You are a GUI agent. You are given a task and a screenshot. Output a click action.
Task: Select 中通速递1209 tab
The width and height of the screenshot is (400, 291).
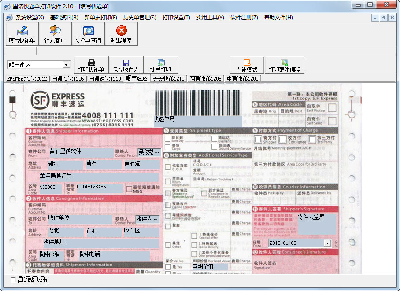coord(243,79)
